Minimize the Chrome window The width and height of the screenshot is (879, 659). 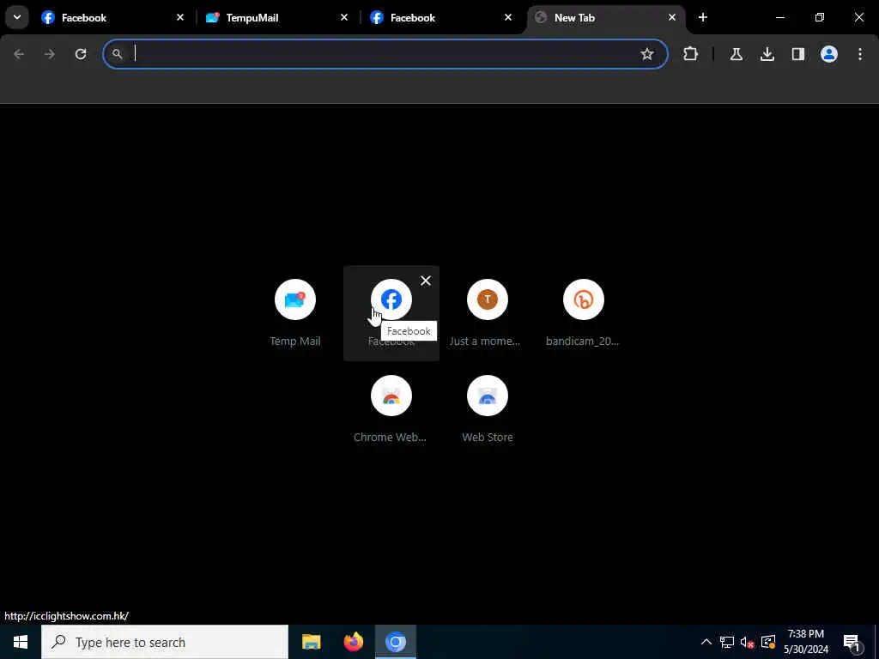(779, 17)
